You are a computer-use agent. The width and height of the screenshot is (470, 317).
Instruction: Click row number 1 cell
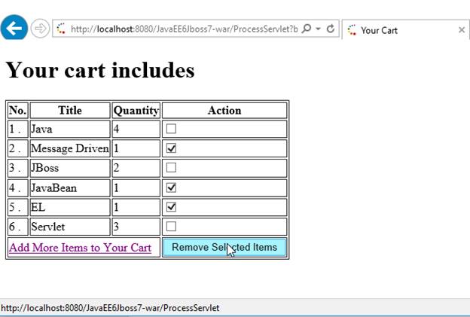coord(18,129)
